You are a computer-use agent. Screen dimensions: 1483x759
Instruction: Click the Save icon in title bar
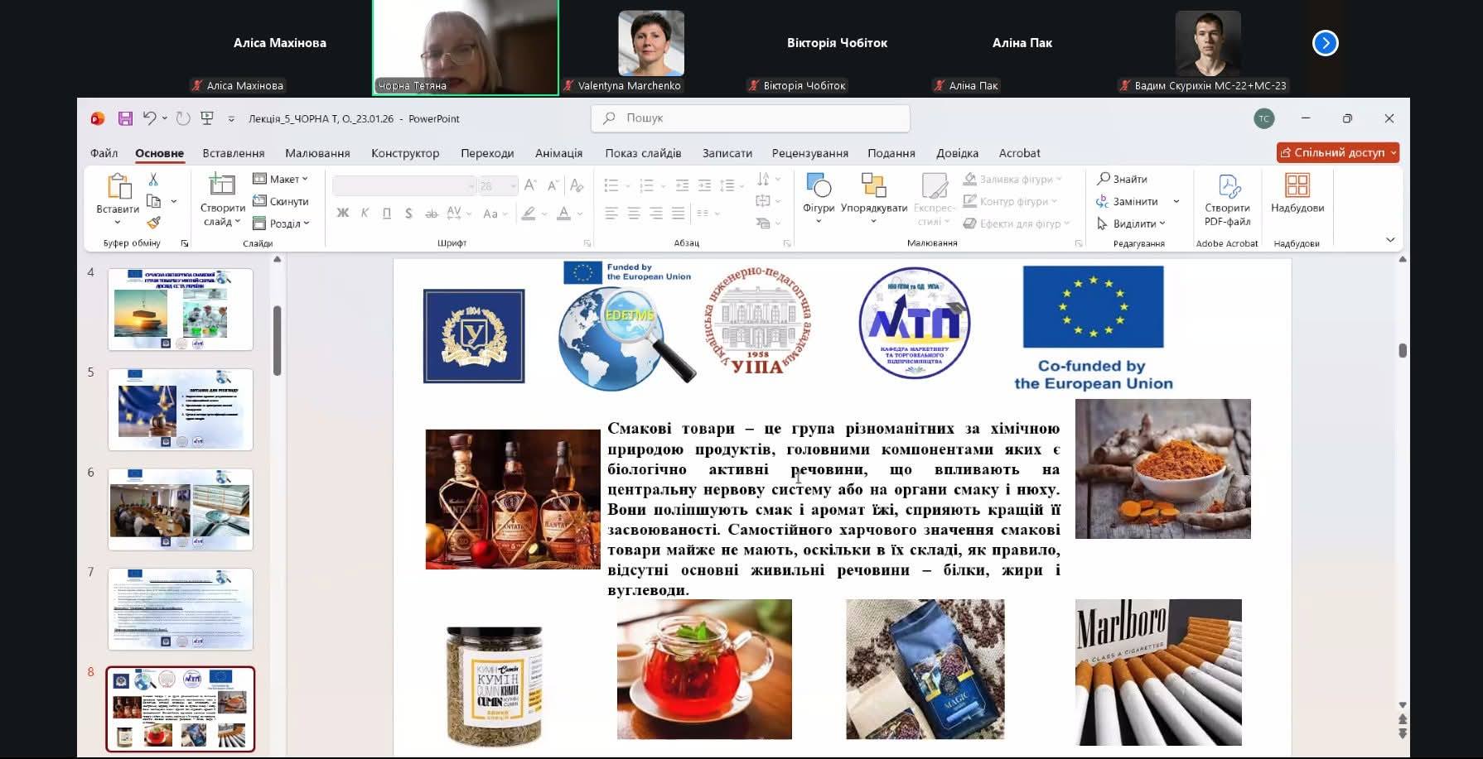click(x=125, y=118)
